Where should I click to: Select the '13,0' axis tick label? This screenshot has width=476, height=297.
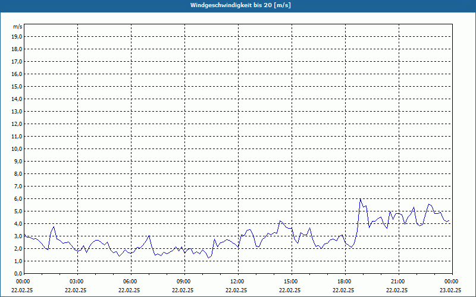[17, 111]
